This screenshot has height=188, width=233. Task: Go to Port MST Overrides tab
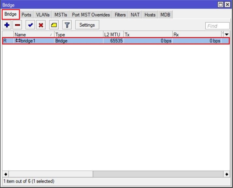pos(91,15)
